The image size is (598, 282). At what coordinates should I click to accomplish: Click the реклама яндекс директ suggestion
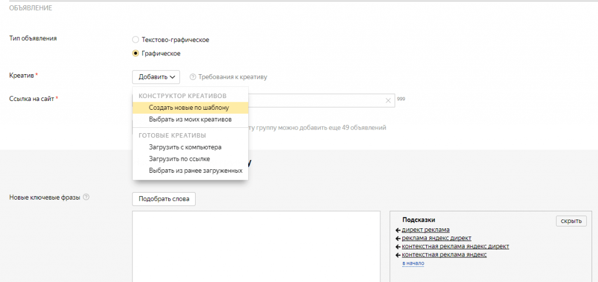pyautogui.click(x=436, y=238)
